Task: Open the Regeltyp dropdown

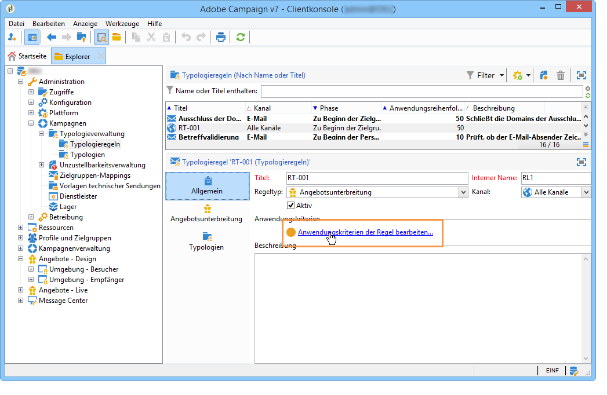Action: [x=463, y=192]
